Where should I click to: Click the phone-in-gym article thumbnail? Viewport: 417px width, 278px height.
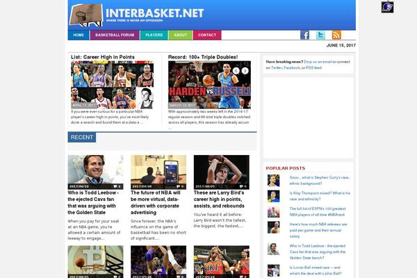tap(158, 172)
